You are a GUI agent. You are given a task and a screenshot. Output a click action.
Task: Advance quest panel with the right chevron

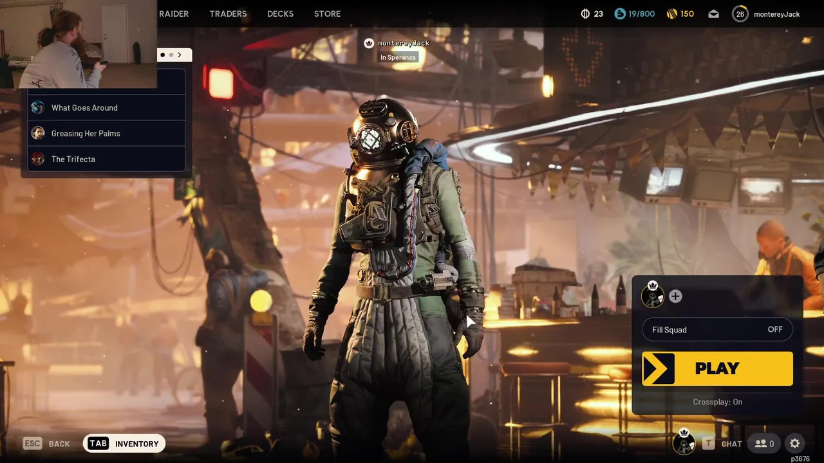[180, 55]
